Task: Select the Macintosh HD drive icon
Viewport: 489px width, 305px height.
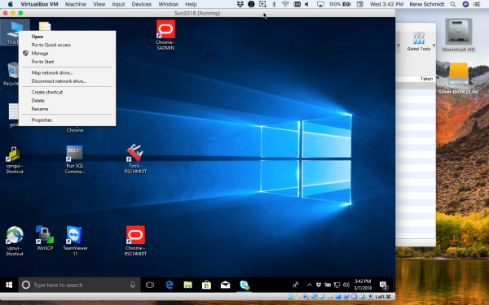Action: [458, 35]
